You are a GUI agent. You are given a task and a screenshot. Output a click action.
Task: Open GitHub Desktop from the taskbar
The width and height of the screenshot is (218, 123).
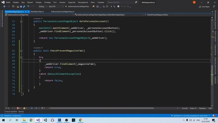pyautogui.click(x=52, y=120)
